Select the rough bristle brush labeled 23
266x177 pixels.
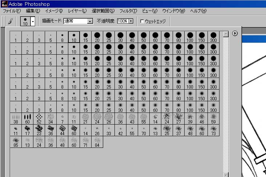coord(39,130)
